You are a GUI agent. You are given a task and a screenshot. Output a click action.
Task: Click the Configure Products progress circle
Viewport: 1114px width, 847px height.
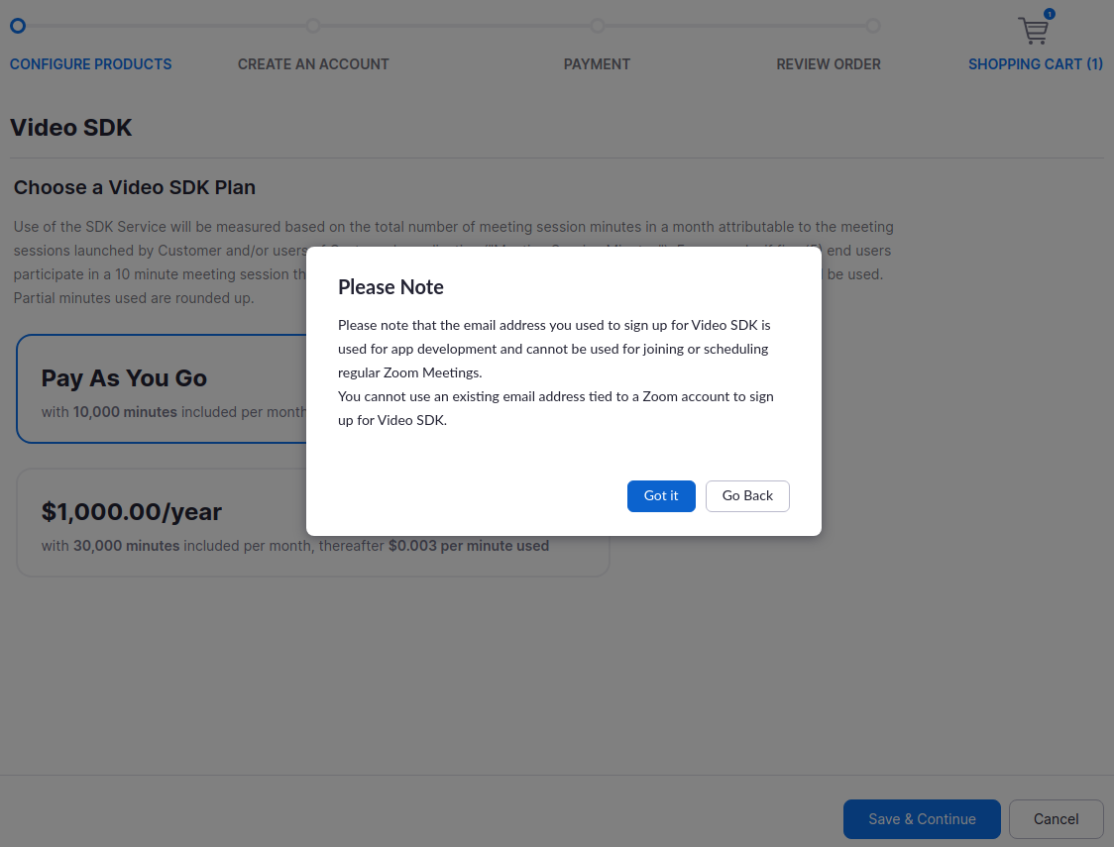point(18,27)
